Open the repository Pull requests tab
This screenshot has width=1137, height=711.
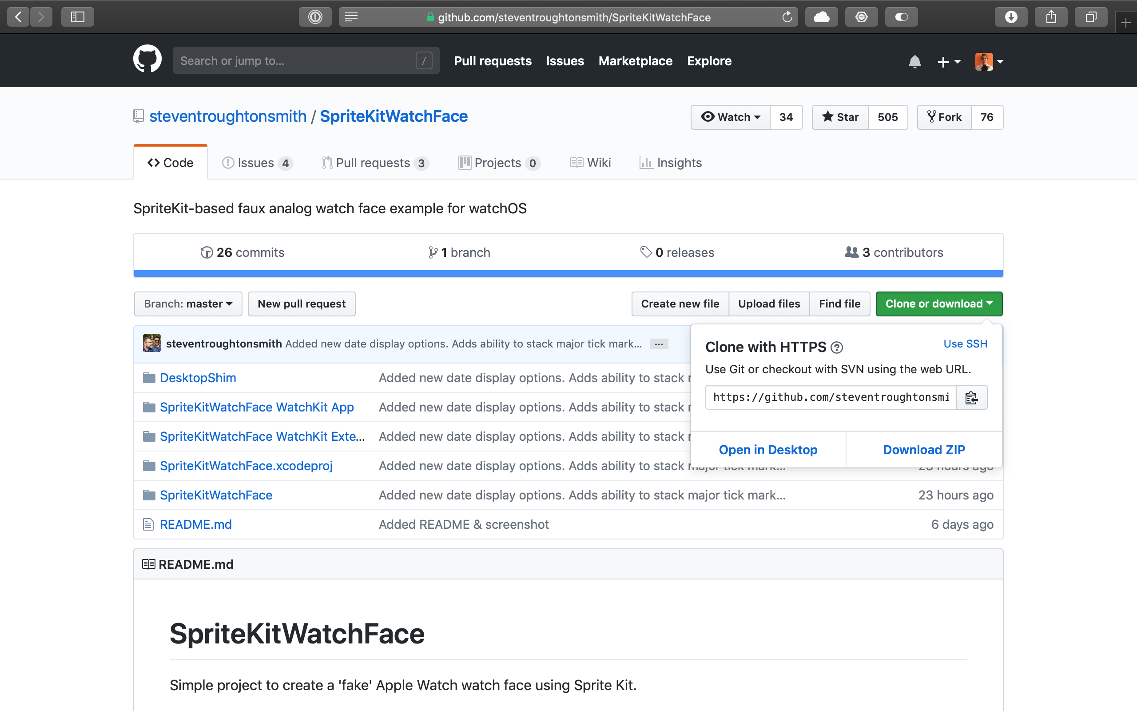375,163
